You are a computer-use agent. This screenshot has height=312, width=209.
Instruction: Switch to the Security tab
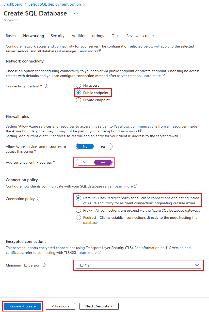58,36
